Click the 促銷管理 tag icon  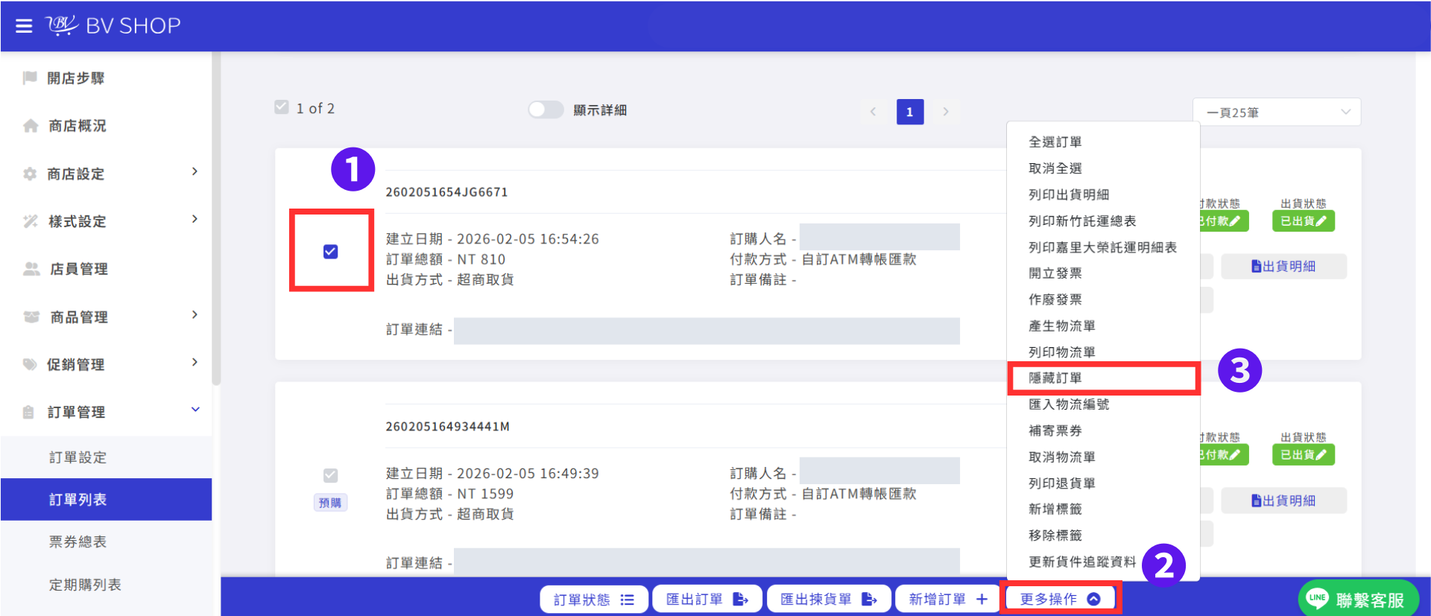[x=30, y=364]
